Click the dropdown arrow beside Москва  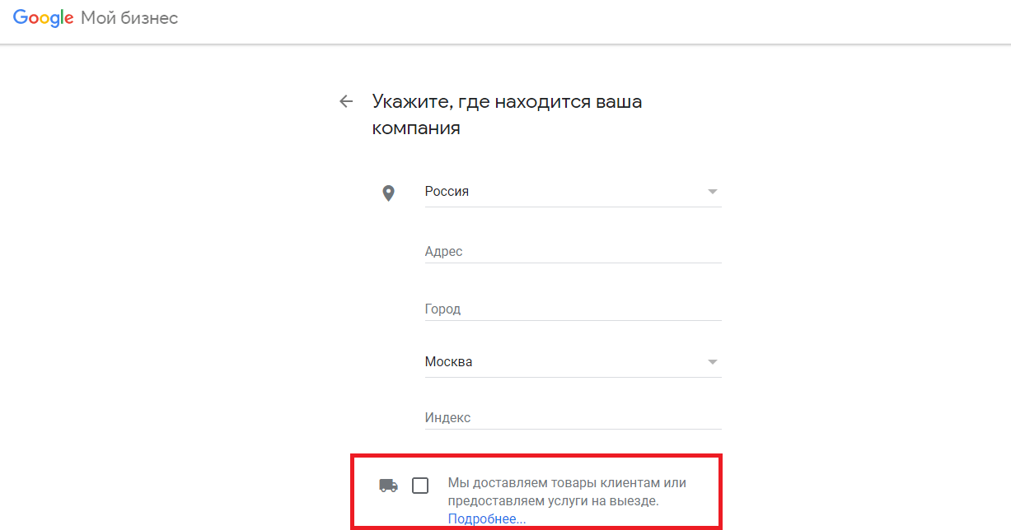(712, 361)
